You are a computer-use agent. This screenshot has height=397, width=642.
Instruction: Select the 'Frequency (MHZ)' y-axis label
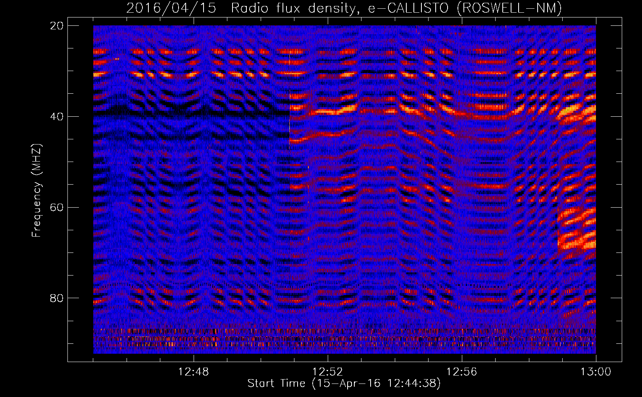[37, 191]
